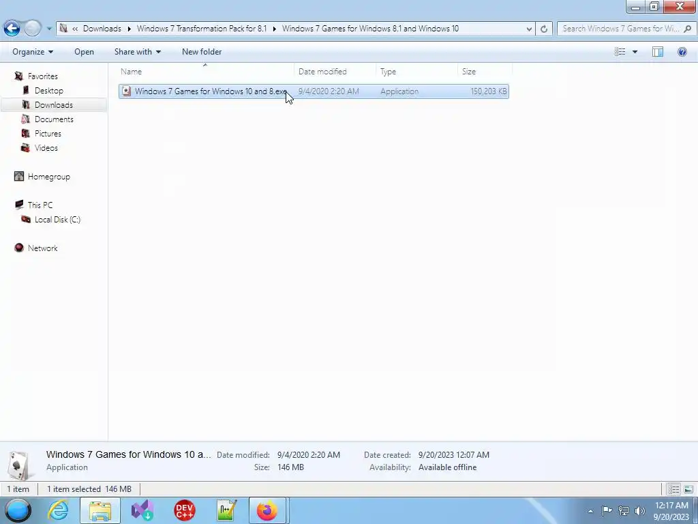Image resolution: width=698 pixels, height=524 pixels.
Task: Switch to large thumbnails view via status bar icon
Action: 688,489
